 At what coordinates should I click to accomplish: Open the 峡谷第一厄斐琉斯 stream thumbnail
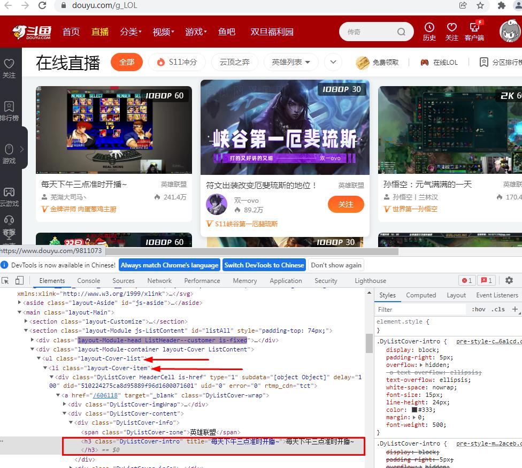pos(285,127)
